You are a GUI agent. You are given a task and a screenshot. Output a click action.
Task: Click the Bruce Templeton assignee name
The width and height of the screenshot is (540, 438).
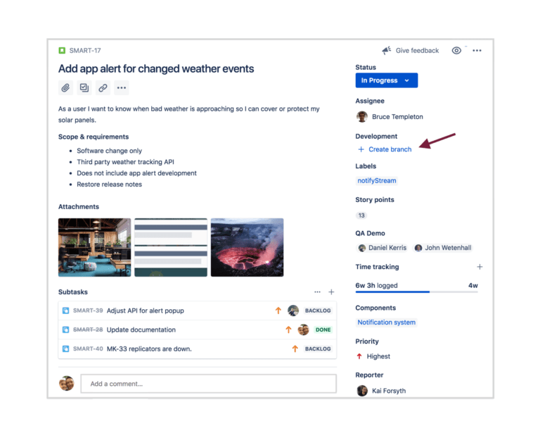pyautogui.click(x=397, y=117)
